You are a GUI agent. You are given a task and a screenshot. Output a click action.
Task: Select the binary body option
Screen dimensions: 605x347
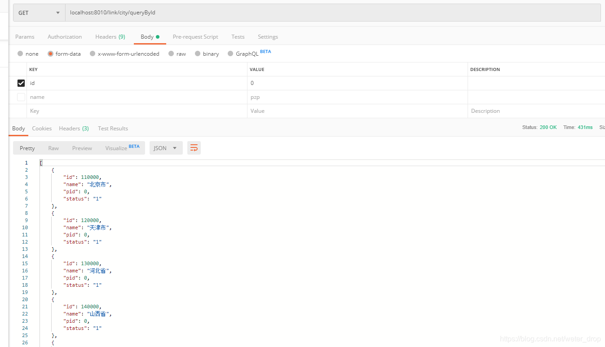coord(198,53)
